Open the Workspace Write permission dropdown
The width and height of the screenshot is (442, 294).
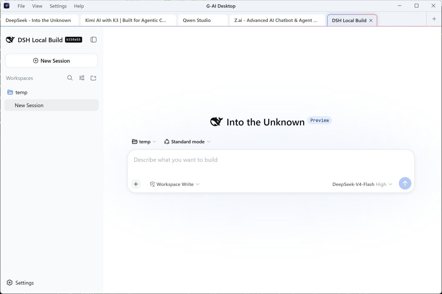(175, 184)
